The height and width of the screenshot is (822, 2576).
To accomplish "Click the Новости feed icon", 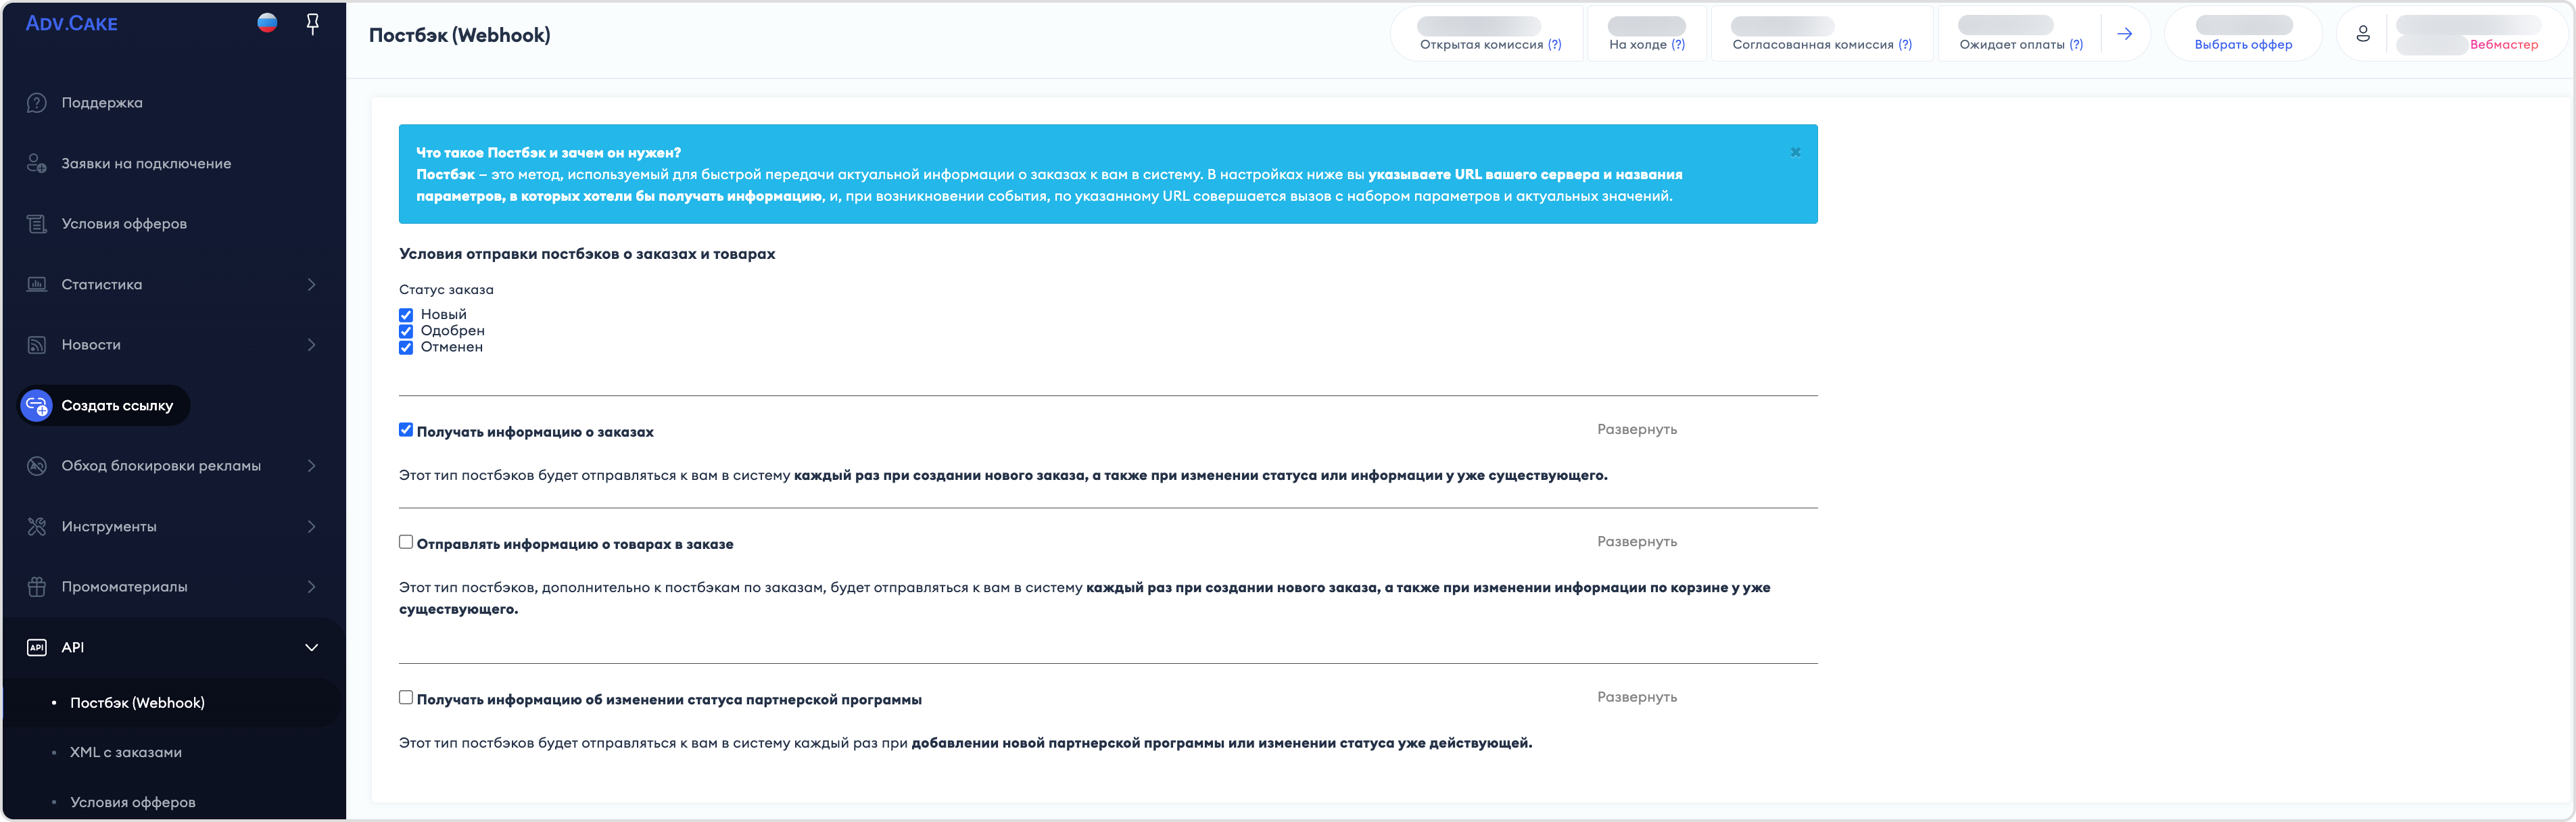I will tap(37, 345).
